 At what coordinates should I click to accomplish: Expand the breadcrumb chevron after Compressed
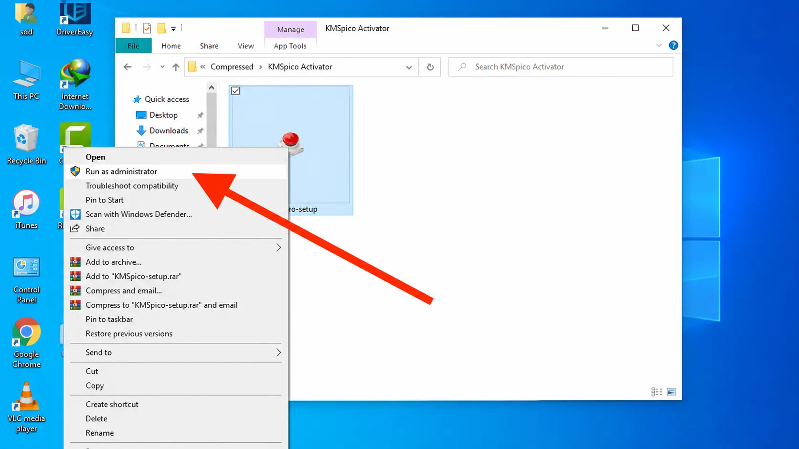coord(261,67)
